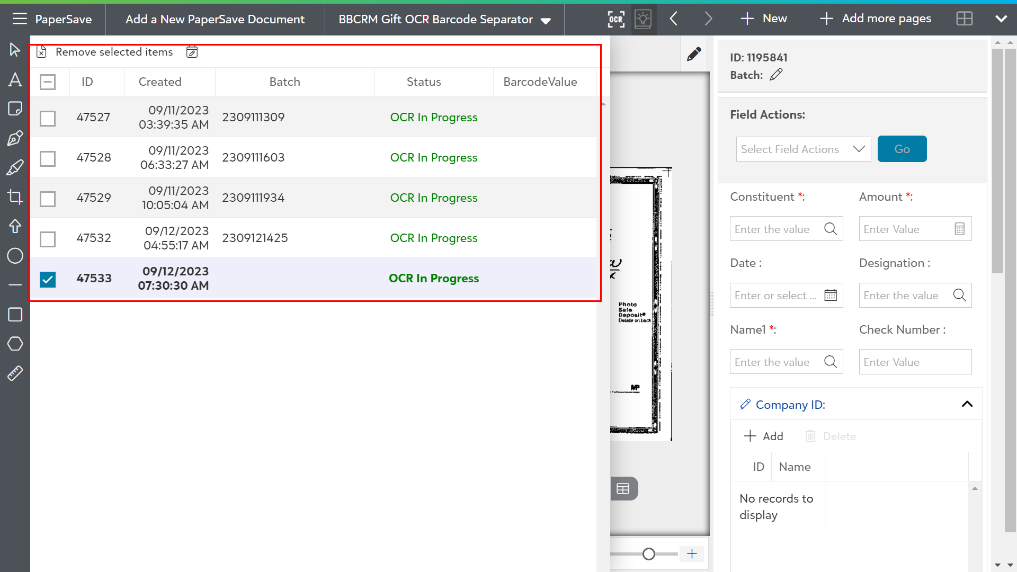Uncheck the selected row 47533 checkbox

48,279
